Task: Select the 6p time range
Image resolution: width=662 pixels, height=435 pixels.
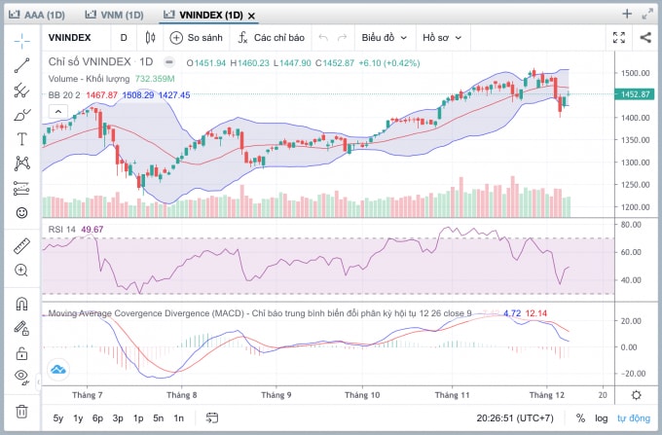Action: [98, 418]
